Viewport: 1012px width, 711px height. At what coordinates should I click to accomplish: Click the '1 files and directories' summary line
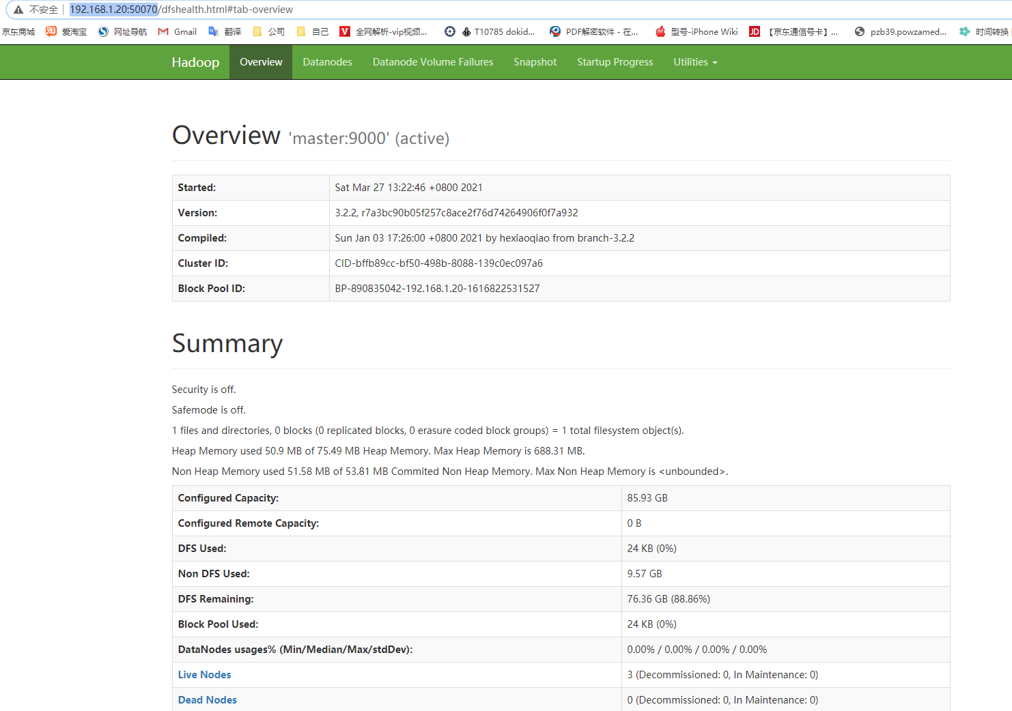click(x=427, y=431)
